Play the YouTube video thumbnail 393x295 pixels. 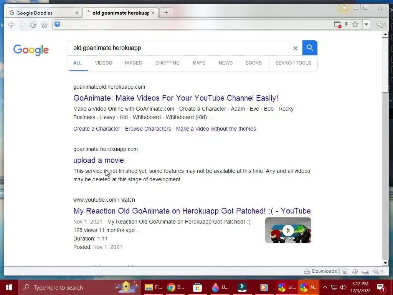(x=288, y=230)
